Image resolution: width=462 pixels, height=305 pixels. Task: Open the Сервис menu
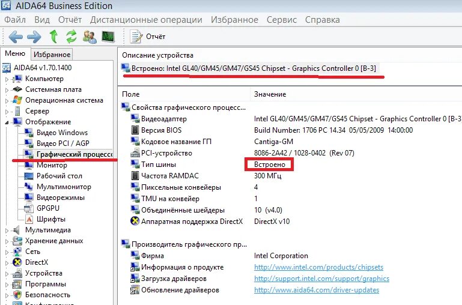(281, 20)
